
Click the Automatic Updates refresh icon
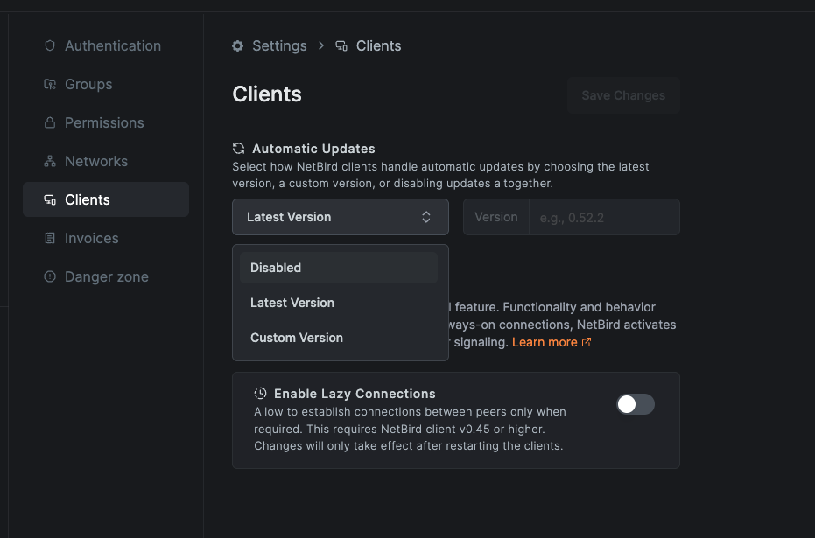pyautogui.click(x=238, y=149)
